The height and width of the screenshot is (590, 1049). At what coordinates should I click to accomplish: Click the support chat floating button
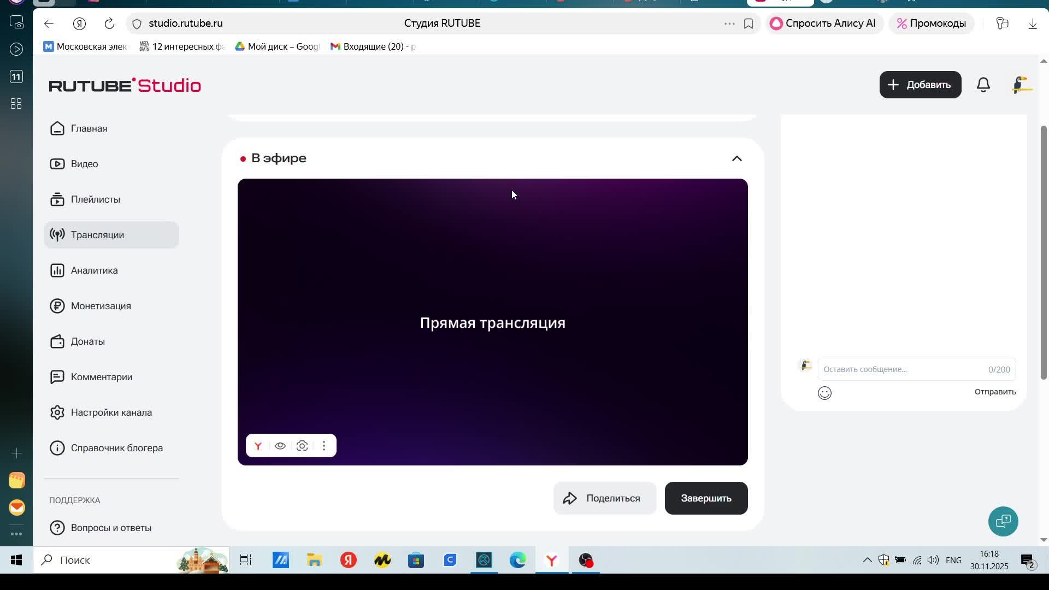click(x=1003, y=521)
